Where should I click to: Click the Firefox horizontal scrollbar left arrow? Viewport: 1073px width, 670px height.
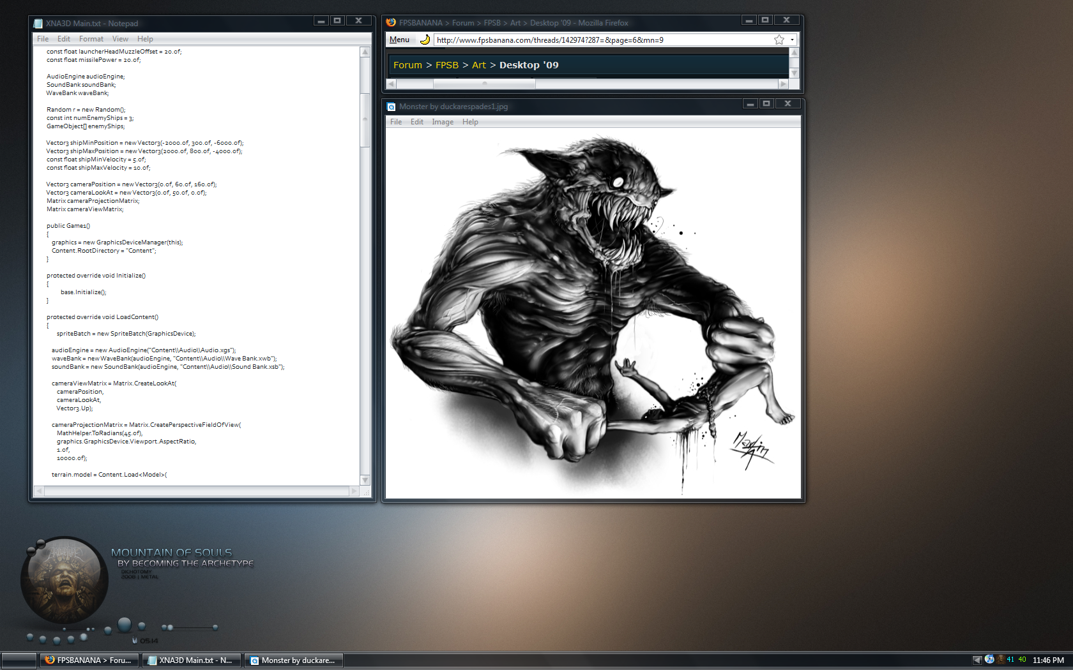pos(392,84)
